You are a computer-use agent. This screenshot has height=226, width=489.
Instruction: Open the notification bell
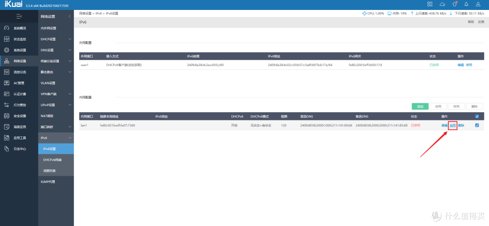point(466,4)
